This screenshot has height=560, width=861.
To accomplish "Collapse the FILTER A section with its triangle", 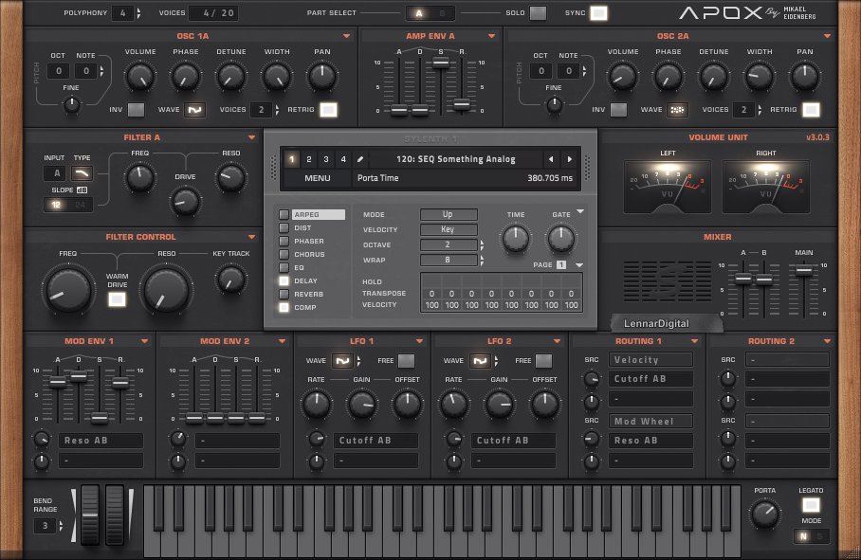I will 251,136.
